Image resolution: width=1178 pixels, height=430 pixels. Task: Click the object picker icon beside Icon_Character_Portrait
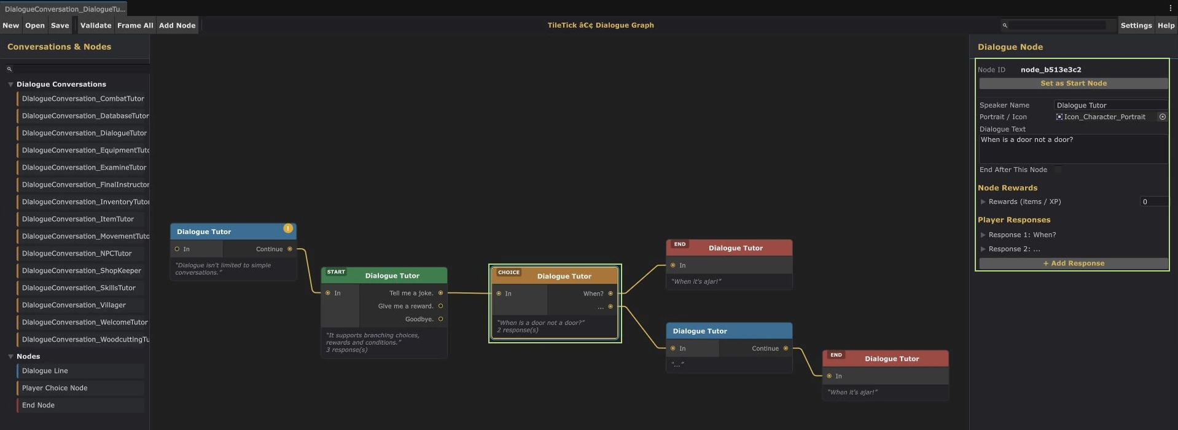click(1162, 117)
